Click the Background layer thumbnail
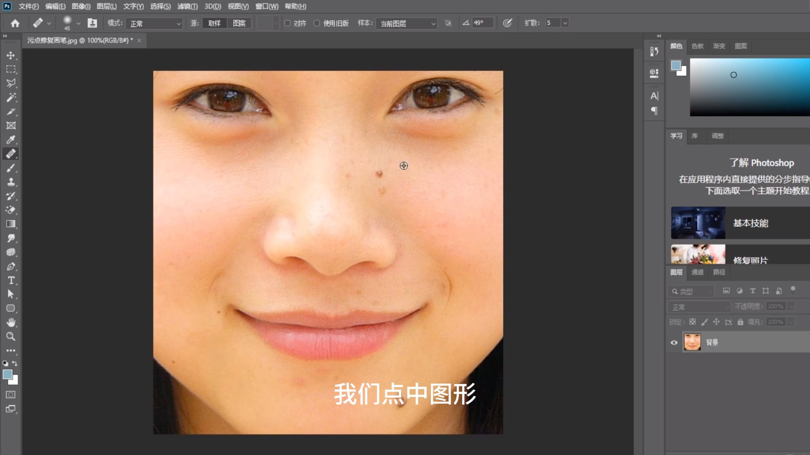 (692, 342)
